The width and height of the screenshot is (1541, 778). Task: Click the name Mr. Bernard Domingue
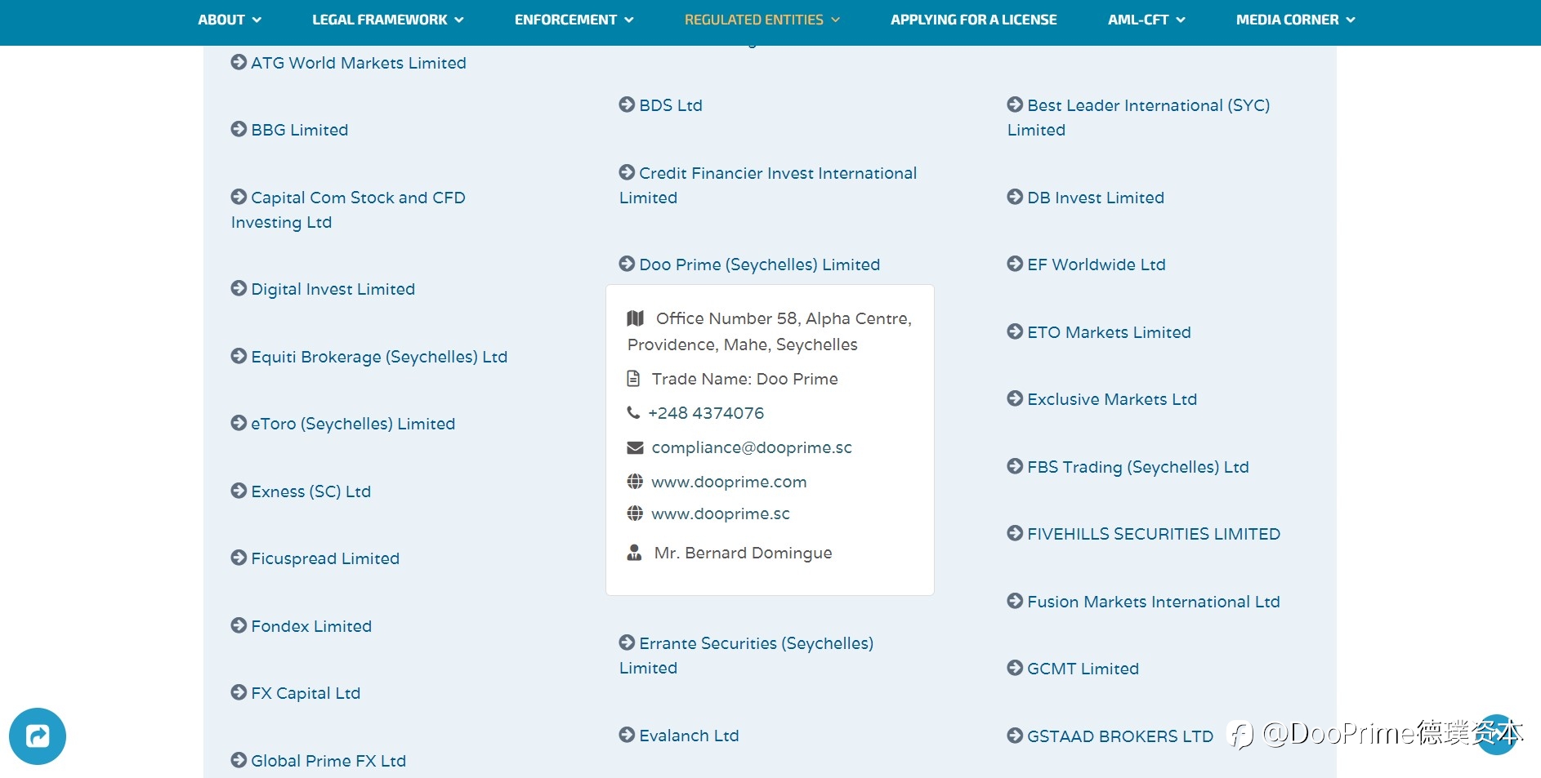(x=744, y=553)
